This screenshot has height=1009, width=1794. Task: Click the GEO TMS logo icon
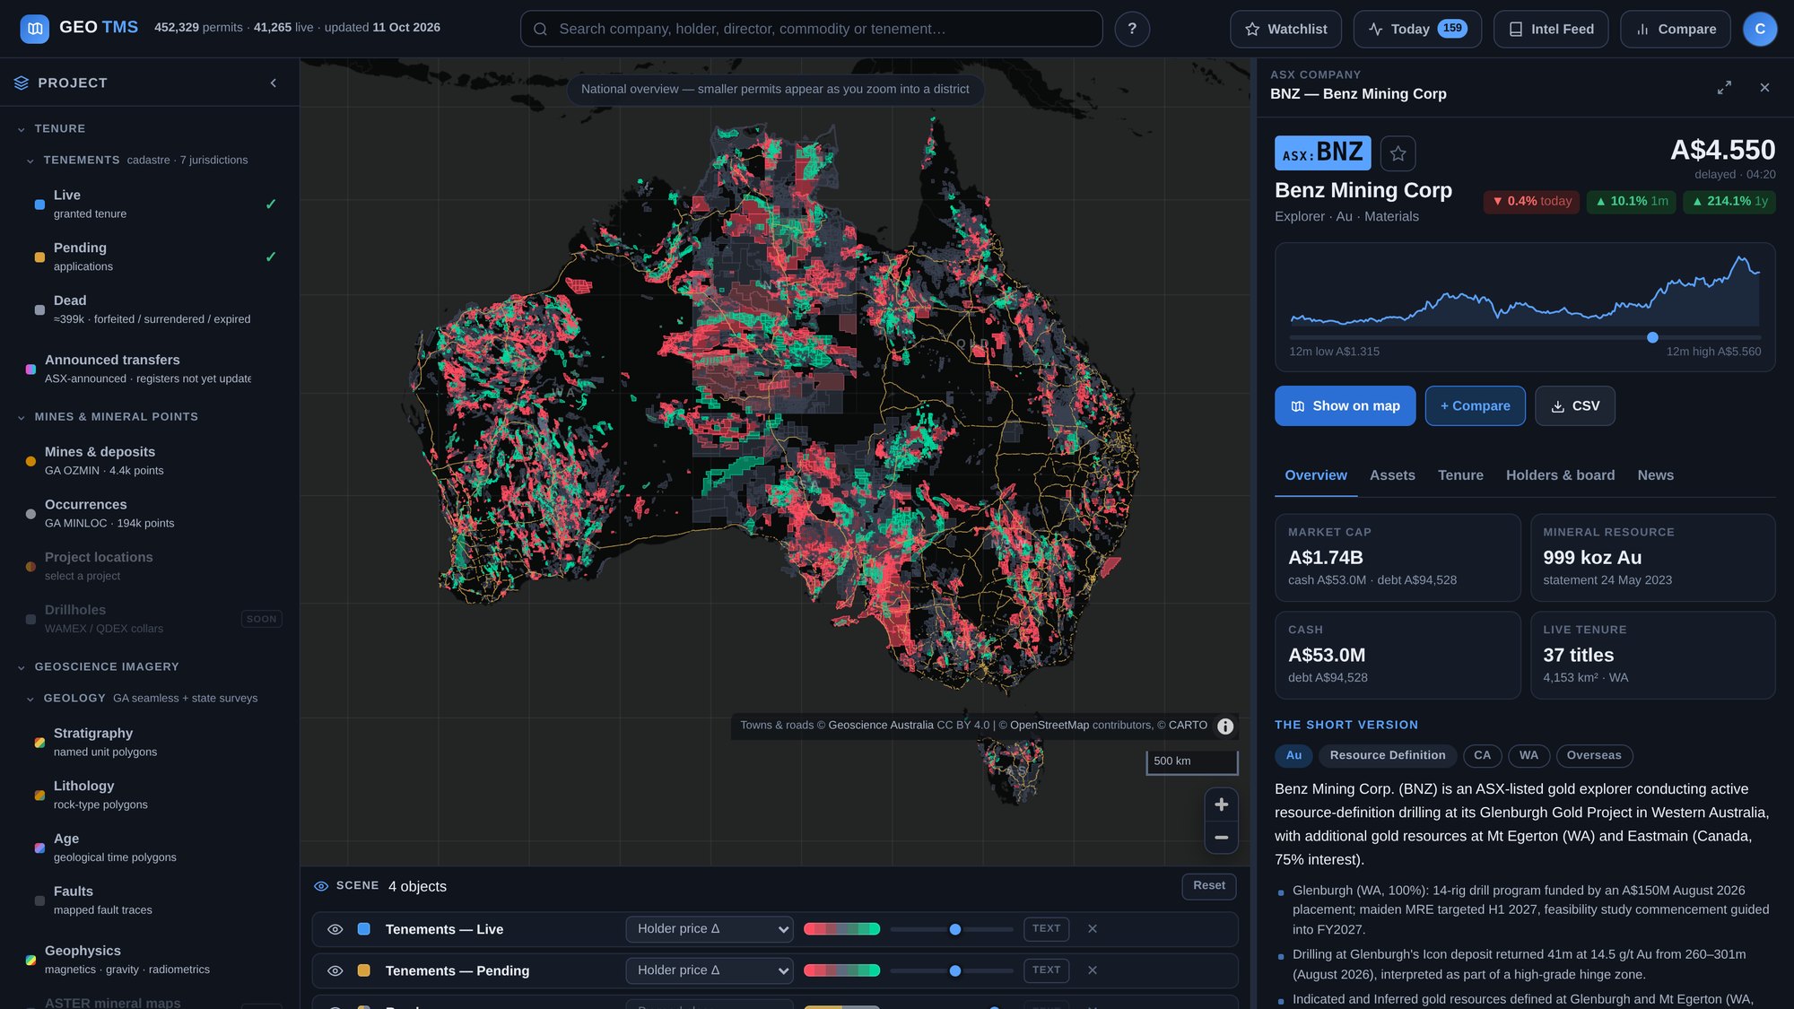point(35,29)
